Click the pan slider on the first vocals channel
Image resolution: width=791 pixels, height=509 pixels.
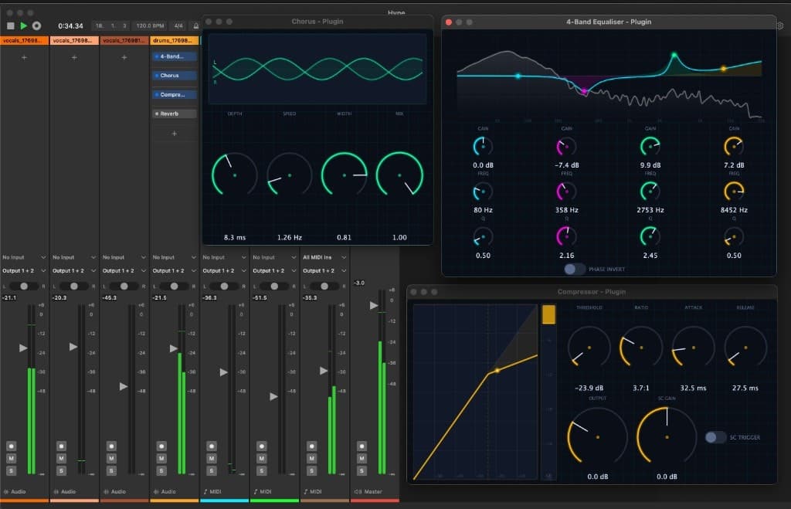[23, 286]
